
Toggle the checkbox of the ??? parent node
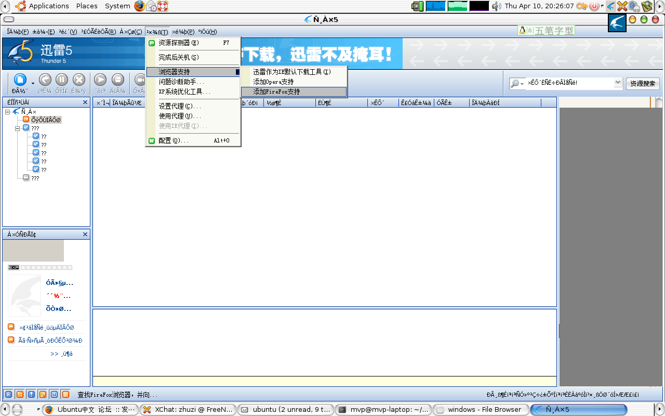click(26, 127)
